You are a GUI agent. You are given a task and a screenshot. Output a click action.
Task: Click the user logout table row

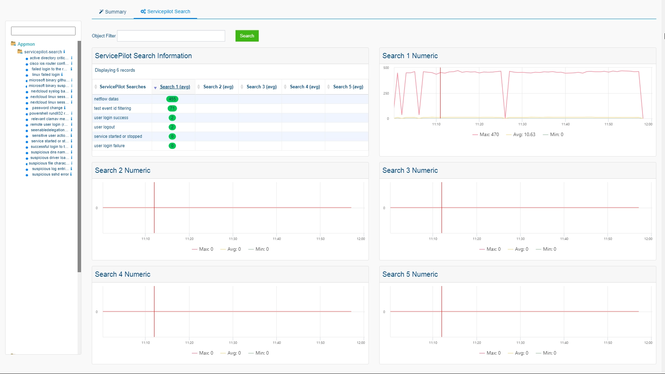pyautogui.click(x=230, y=127)
